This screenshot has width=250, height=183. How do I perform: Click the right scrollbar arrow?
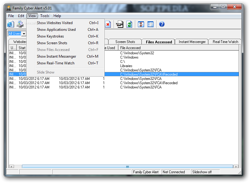(x=236, y=167)
